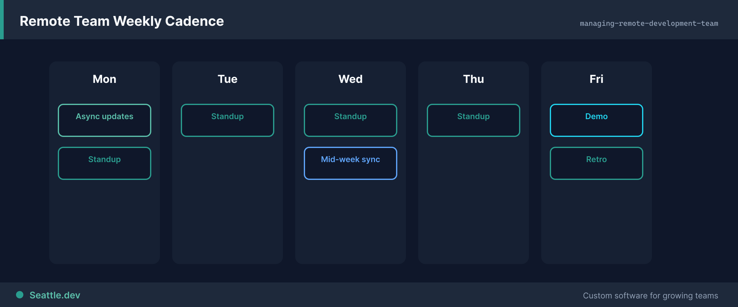Viewport: 738px width, 307px height.
Task: Click the Async updates card on Monday
Action: 105,120
